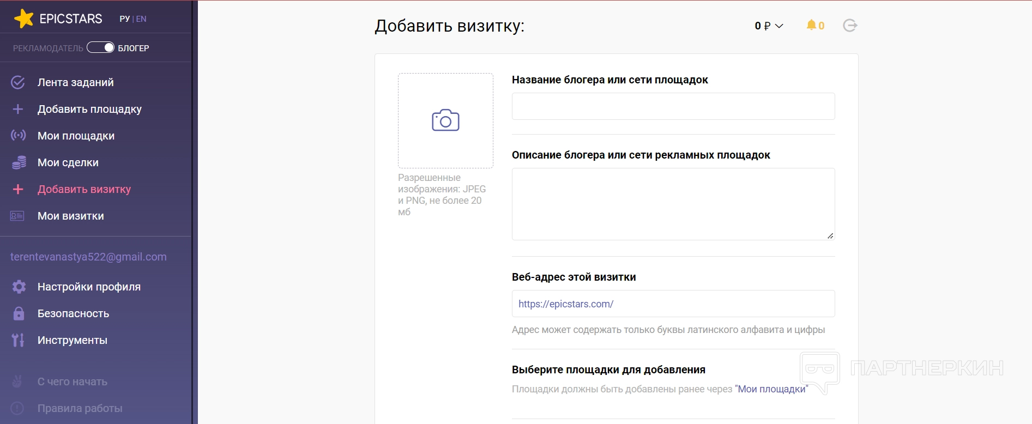The width and height of the screenshot is (1032, 424).
Task: Click the account email terentevanastya522@gmail.com
Action: click(x=88, y=257)
